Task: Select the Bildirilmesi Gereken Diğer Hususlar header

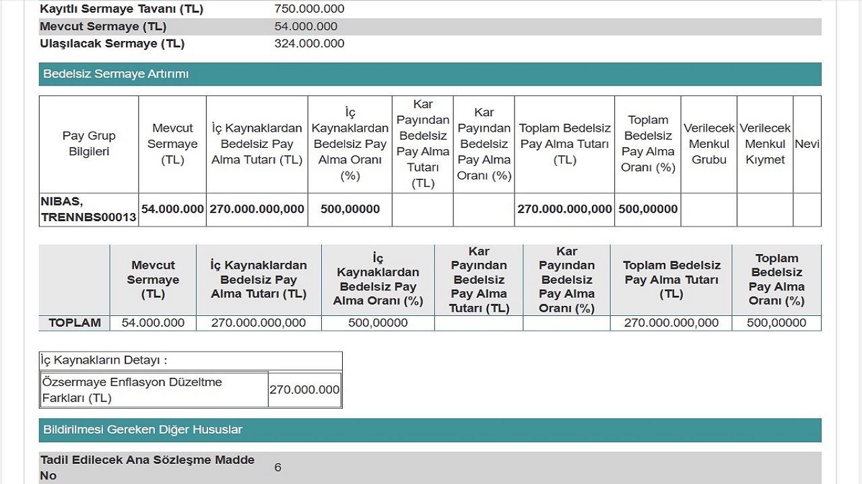Action: pos(142,430)
